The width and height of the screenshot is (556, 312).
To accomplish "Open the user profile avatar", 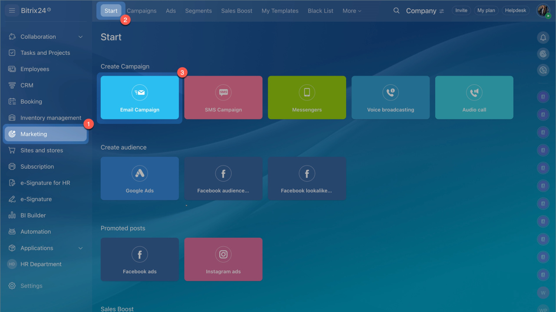I will (543, 10).
